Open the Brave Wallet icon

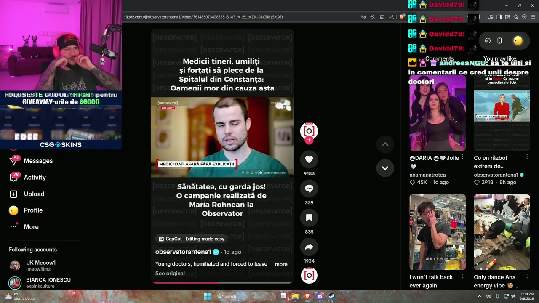[x=507, y=17]
